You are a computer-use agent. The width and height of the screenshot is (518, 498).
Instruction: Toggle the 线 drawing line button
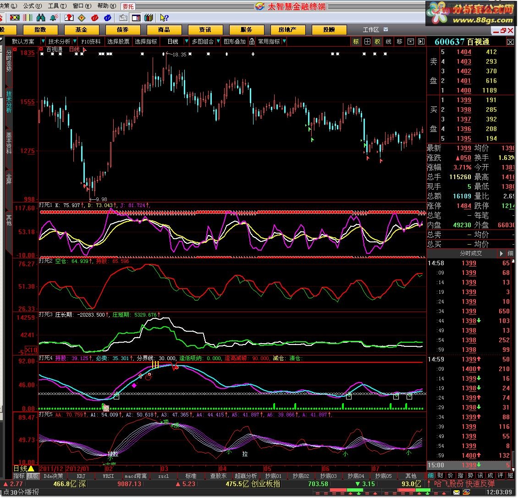(x=388, y=42)
